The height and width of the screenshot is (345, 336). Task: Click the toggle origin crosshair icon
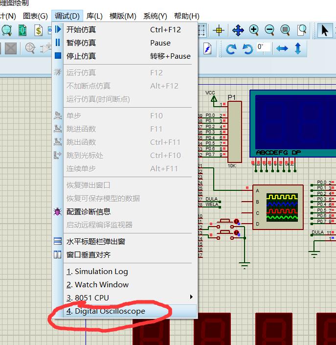click(219, 30)
